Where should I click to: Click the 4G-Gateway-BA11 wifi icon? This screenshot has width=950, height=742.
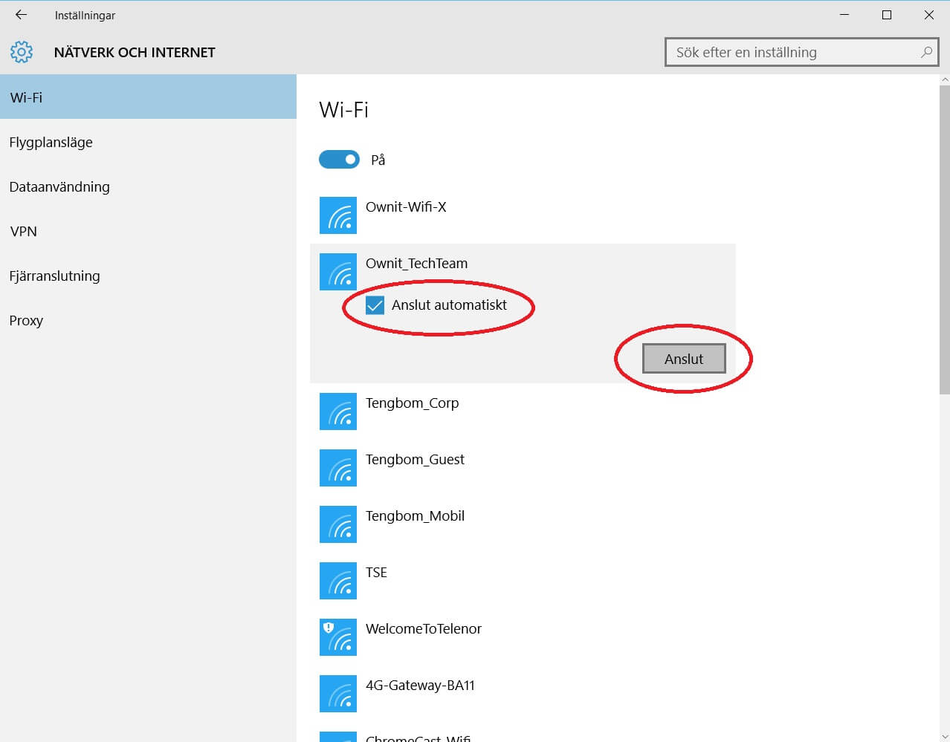click(x=338, y=694)
